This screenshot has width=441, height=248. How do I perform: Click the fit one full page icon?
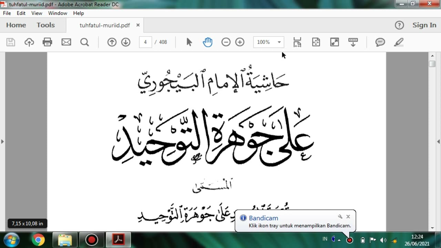[x=316, y=42]
